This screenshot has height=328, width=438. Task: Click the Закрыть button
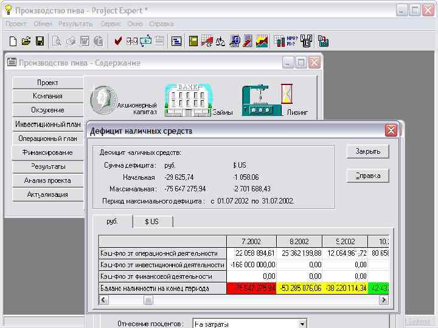pyautogui.click(x=367, y=151)
